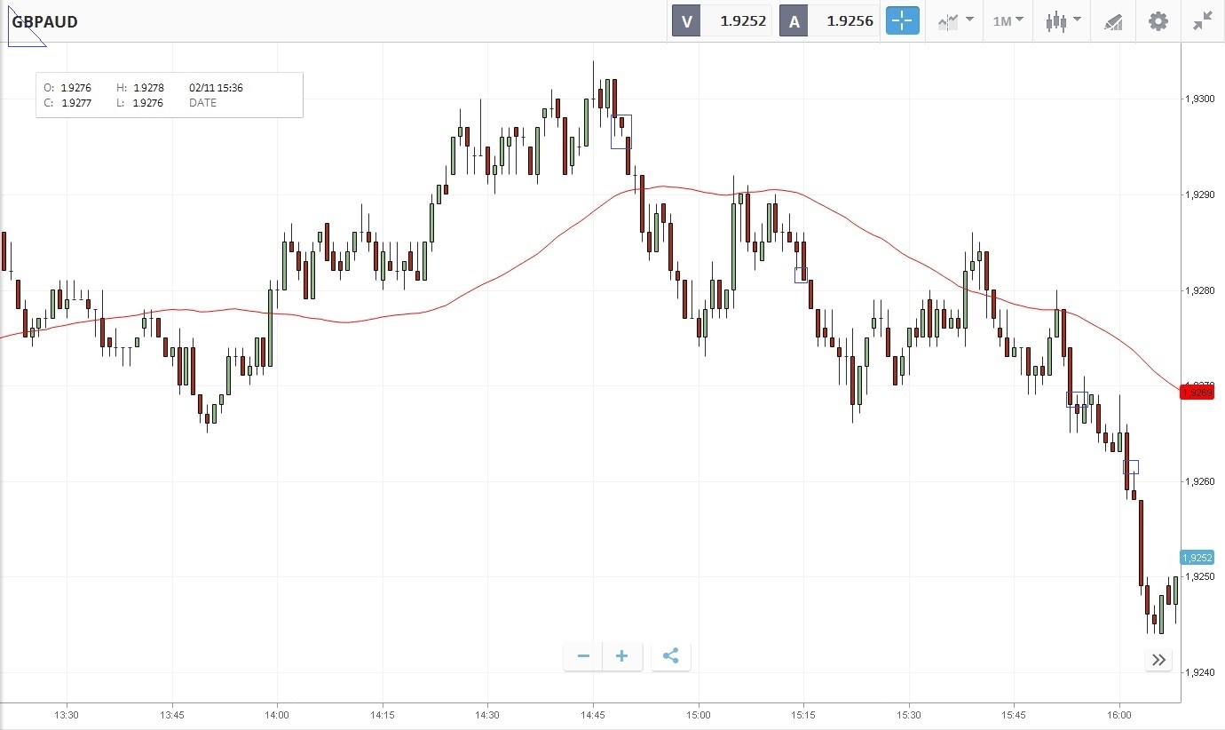Click the blue 1.9252 current price label
This screenshot has height=730, width=1225.
tap(1196, 558)
